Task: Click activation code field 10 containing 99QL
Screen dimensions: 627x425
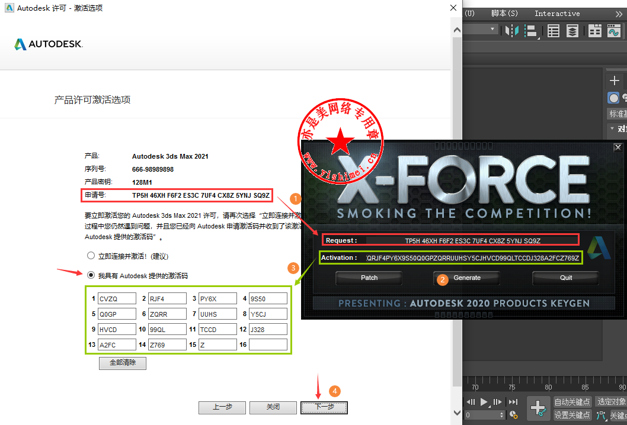Action: pos(167,330)
